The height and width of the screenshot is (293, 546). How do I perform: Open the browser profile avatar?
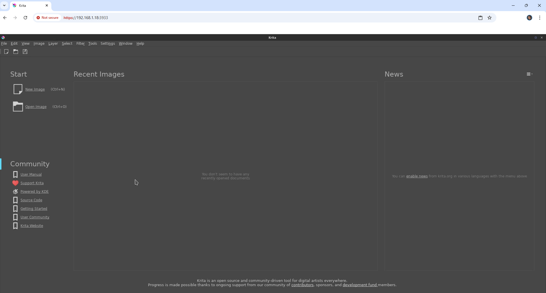(529, 18)
